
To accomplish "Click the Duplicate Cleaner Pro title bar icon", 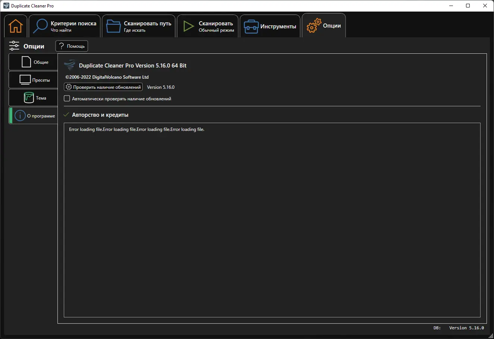I will click(6, 6).
